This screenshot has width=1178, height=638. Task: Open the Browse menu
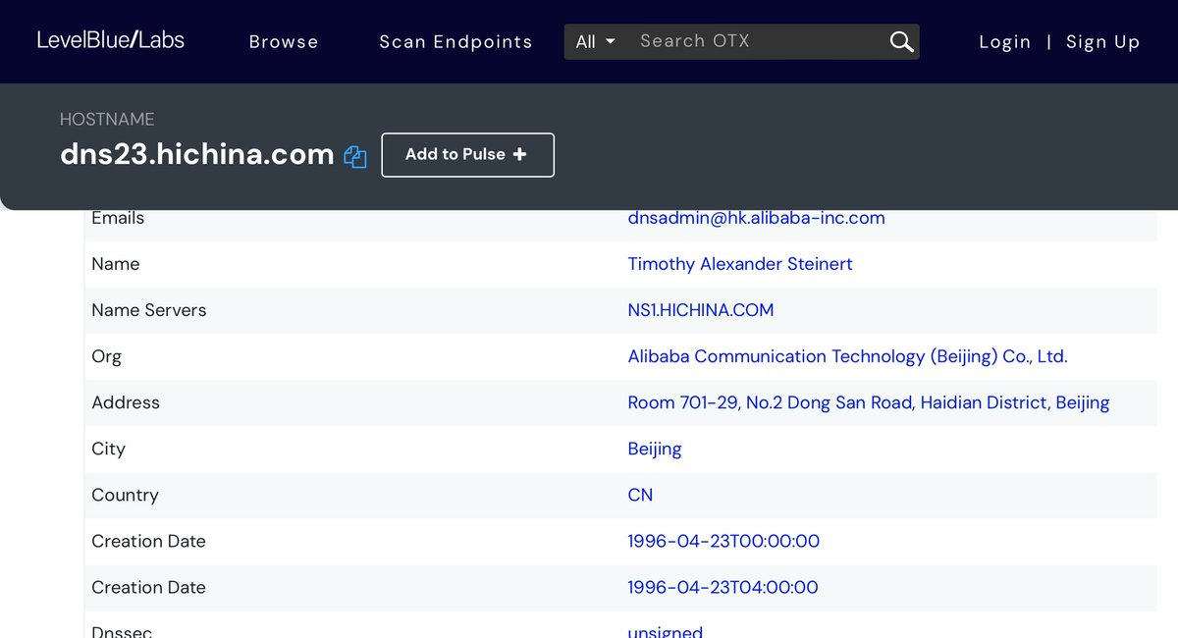coord(284,41)
